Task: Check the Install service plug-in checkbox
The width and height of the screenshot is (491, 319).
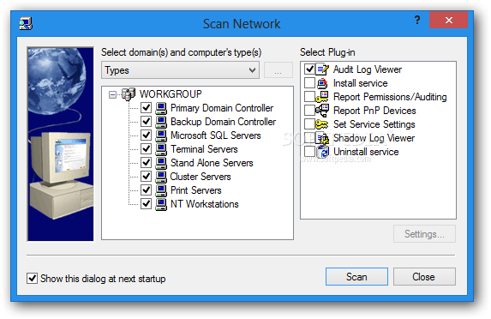Action: point(309,83)
